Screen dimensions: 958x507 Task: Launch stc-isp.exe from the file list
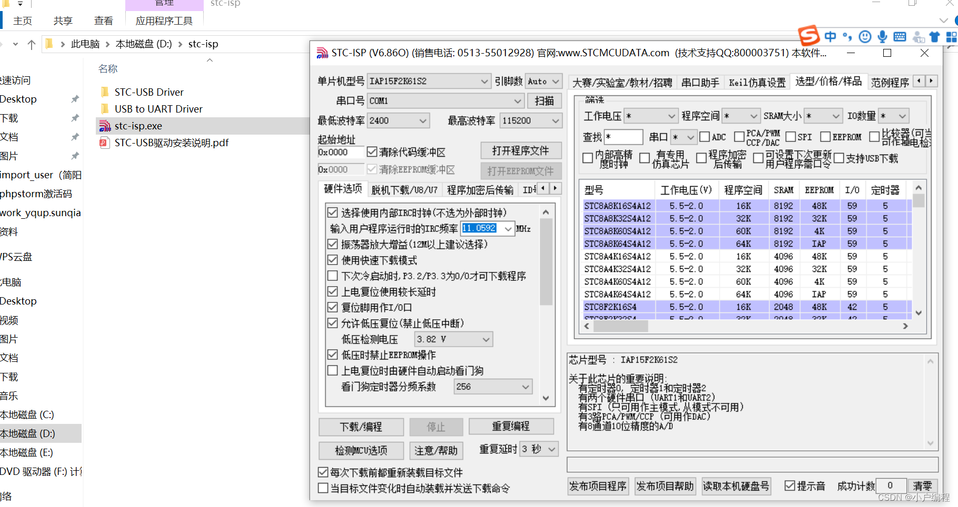point(138,126)
